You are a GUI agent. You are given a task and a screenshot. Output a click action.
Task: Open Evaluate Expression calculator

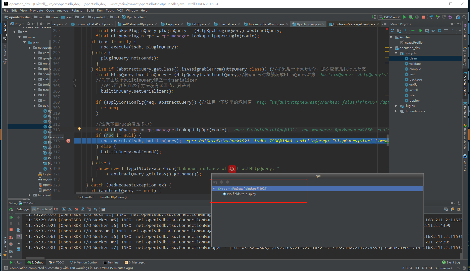click(x=103, y=209)
